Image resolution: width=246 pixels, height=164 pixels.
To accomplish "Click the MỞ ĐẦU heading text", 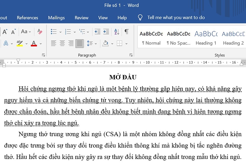I will [123, 77].
